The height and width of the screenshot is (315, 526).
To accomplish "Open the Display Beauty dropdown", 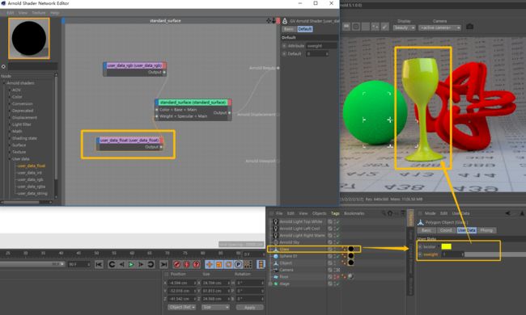I will click(x=404, y=27).
